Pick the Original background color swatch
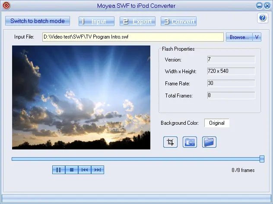This screenshot has width=273, height=204. pos(216,123)
